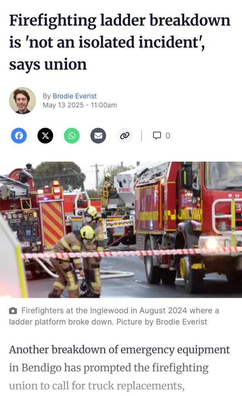Click the author profile photo
The width and height of the screenshot is (242, 396).
(x=22, y=101)
